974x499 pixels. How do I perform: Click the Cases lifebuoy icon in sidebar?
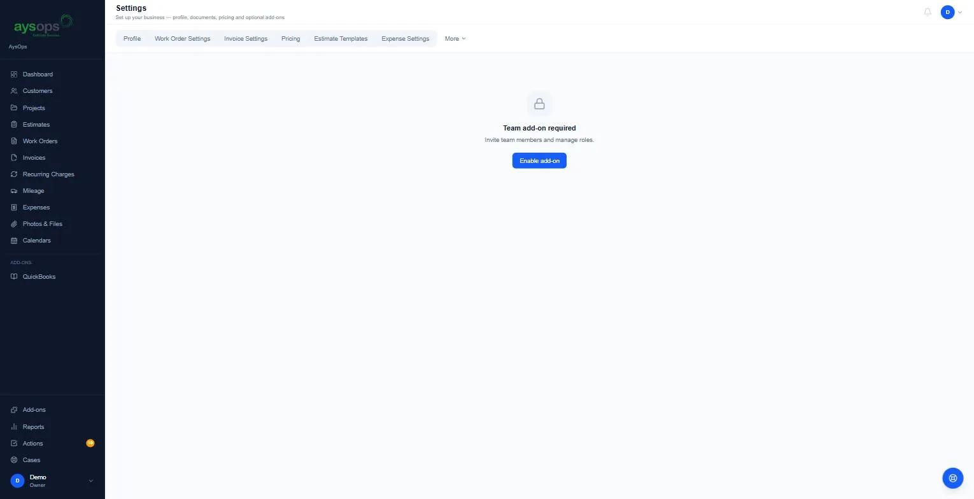pos(14,460)
